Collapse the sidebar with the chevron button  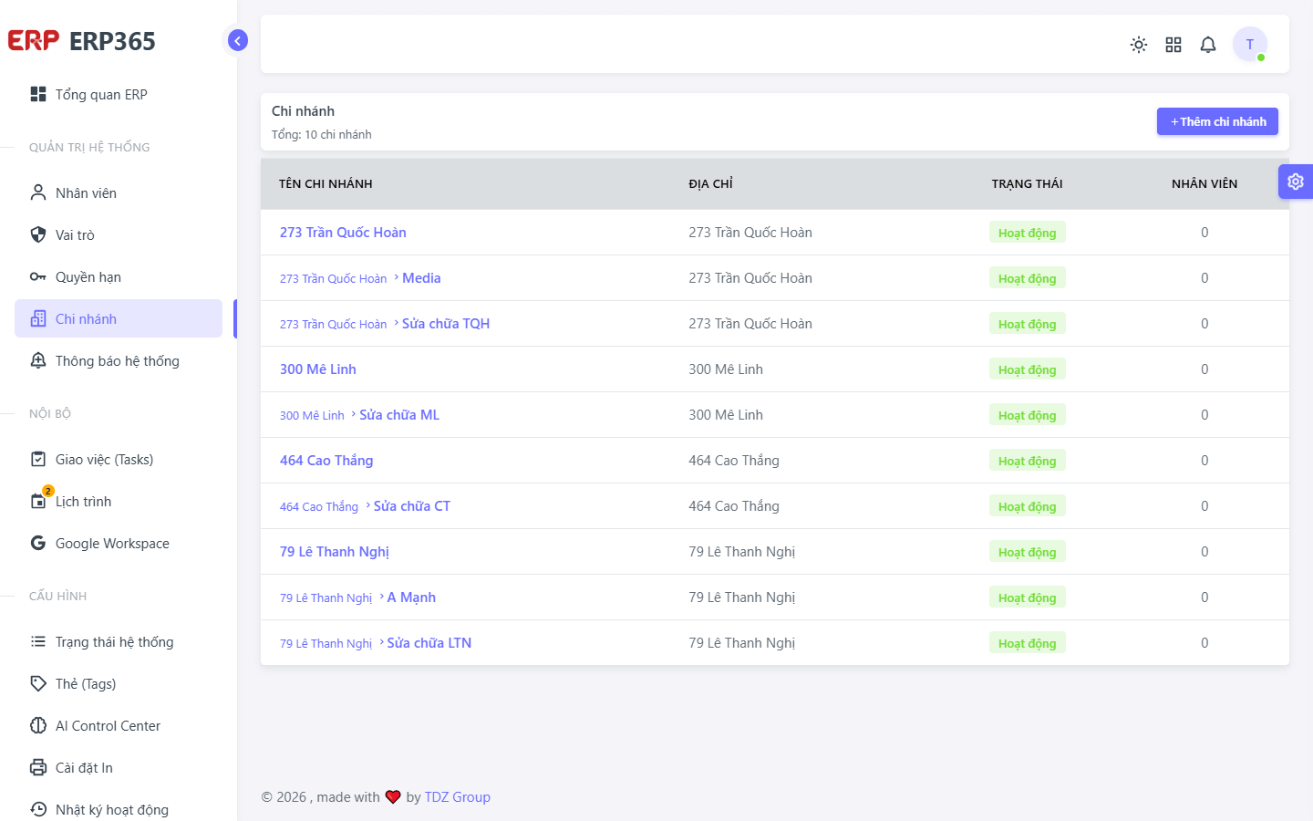click(238, 40)
